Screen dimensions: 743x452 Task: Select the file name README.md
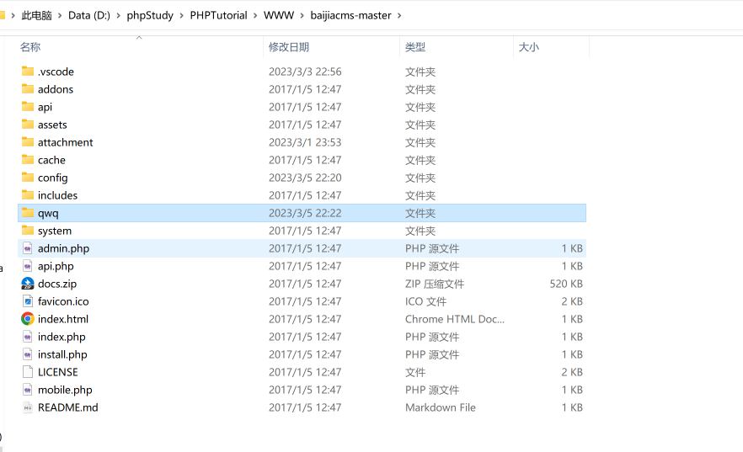[67, 407]
